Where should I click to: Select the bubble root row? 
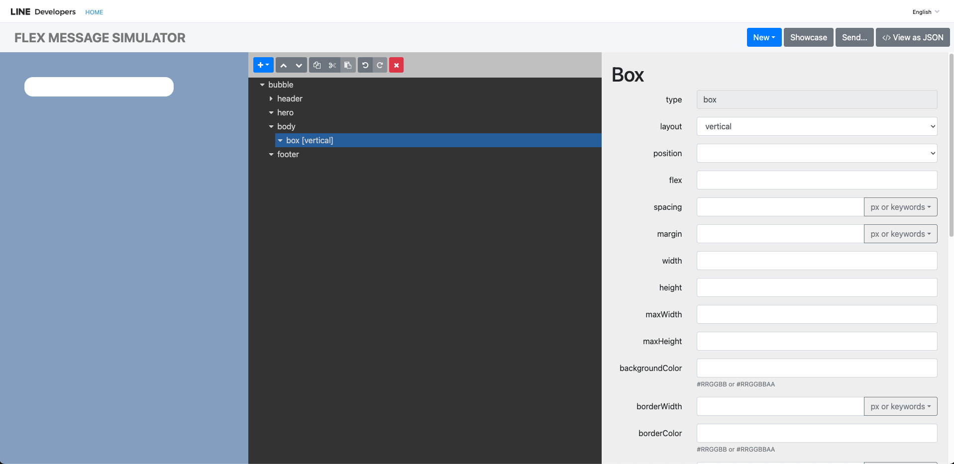coord(429,85)
